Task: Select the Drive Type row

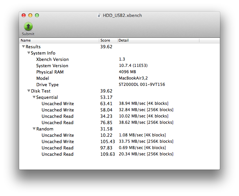Action: (120, 85)
